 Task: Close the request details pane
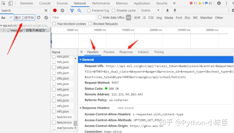82,52
